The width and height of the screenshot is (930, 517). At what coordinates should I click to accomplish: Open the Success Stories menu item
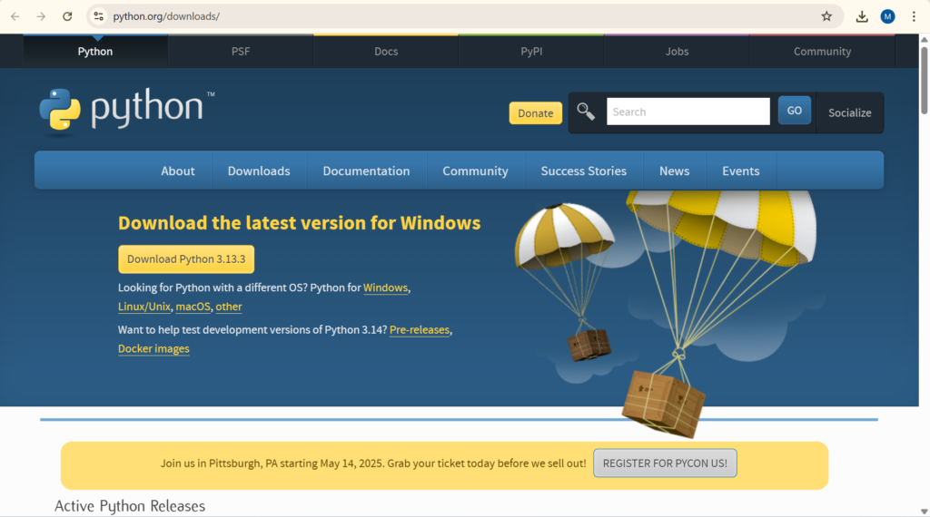click(x=583, y=171)
